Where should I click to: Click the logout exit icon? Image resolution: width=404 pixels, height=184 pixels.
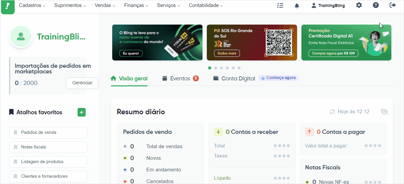[x=393, y=5]
